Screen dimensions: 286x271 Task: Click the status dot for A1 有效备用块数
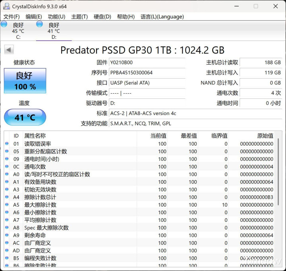tap(7, 182)
